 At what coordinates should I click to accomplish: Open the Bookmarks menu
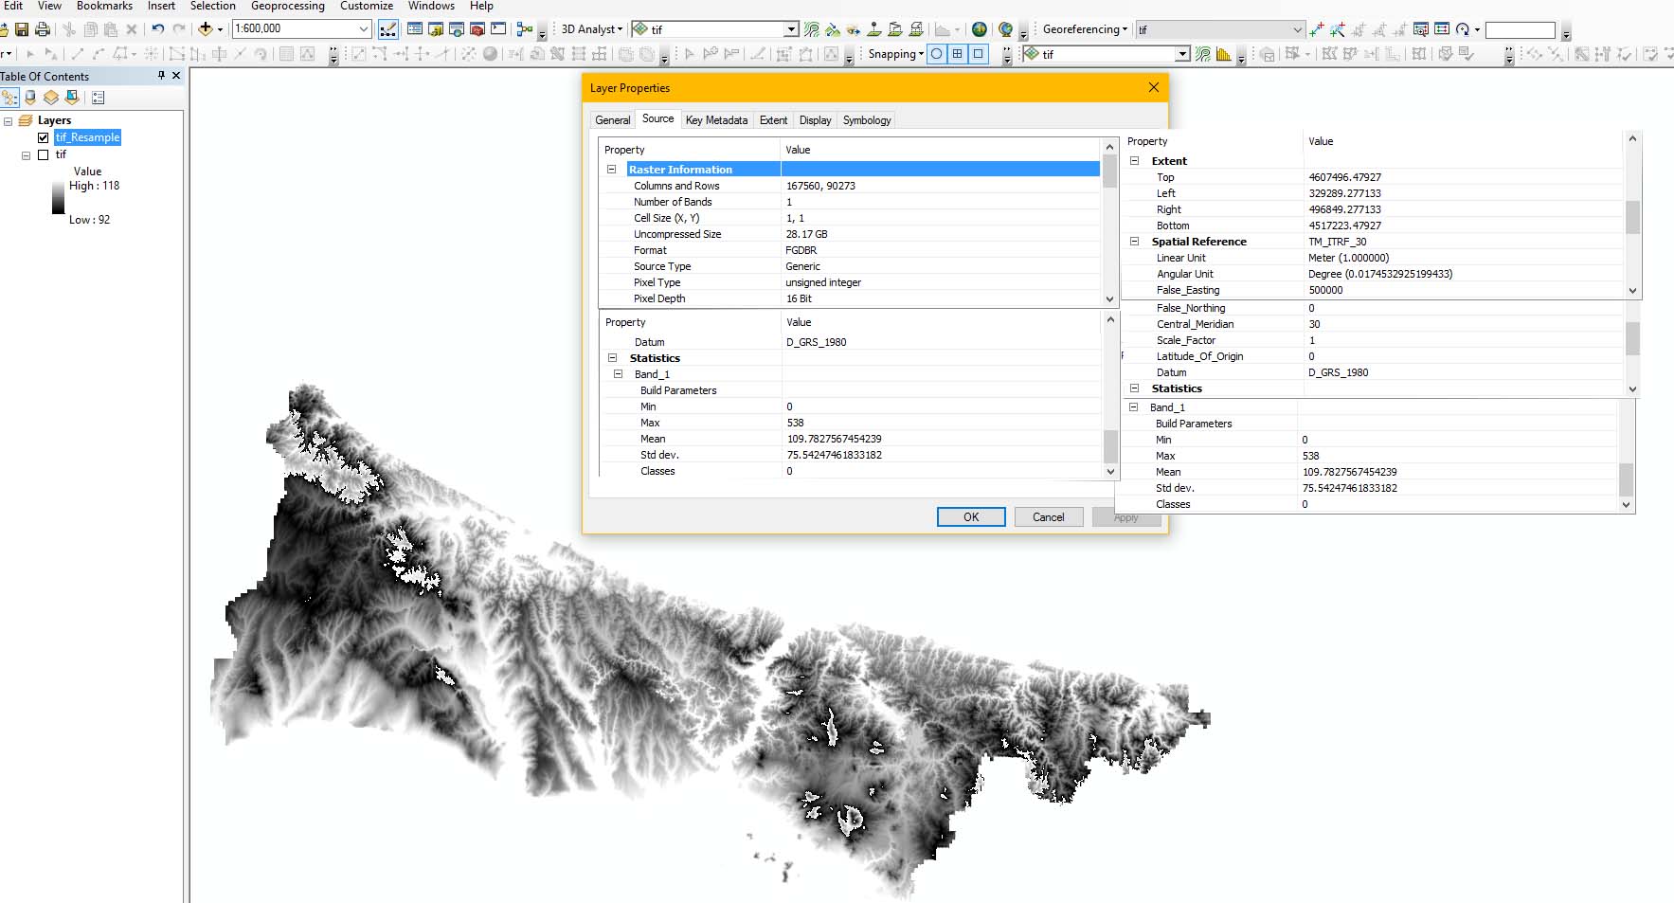(104, 6)
